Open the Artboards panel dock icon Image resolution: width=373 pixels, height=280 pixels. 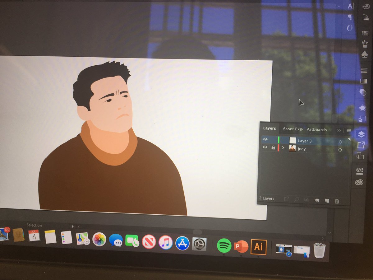[x=361, y=156]
